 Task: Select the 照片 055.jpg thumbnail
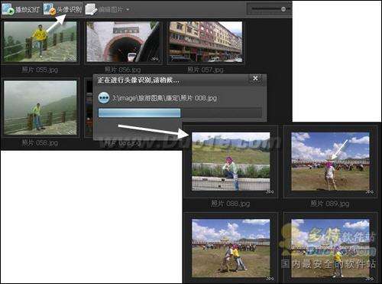click(x=40, y=41)
